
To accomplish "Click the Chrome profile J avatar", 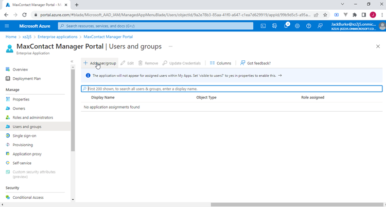I will pos(373,15).
